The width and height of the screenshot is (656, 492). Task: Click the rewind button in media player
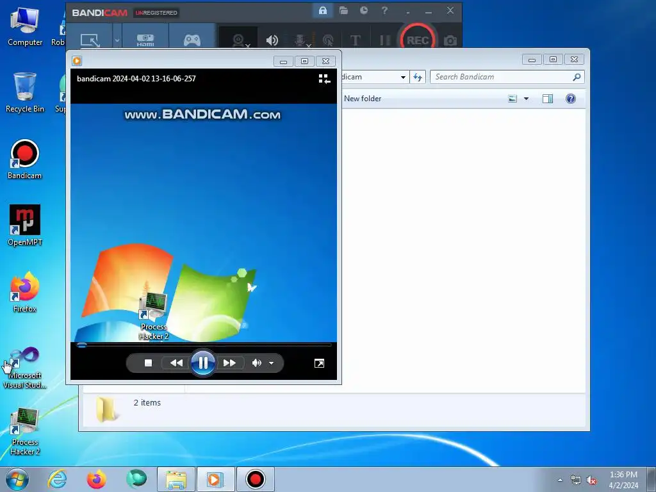[x=176, y=363]
